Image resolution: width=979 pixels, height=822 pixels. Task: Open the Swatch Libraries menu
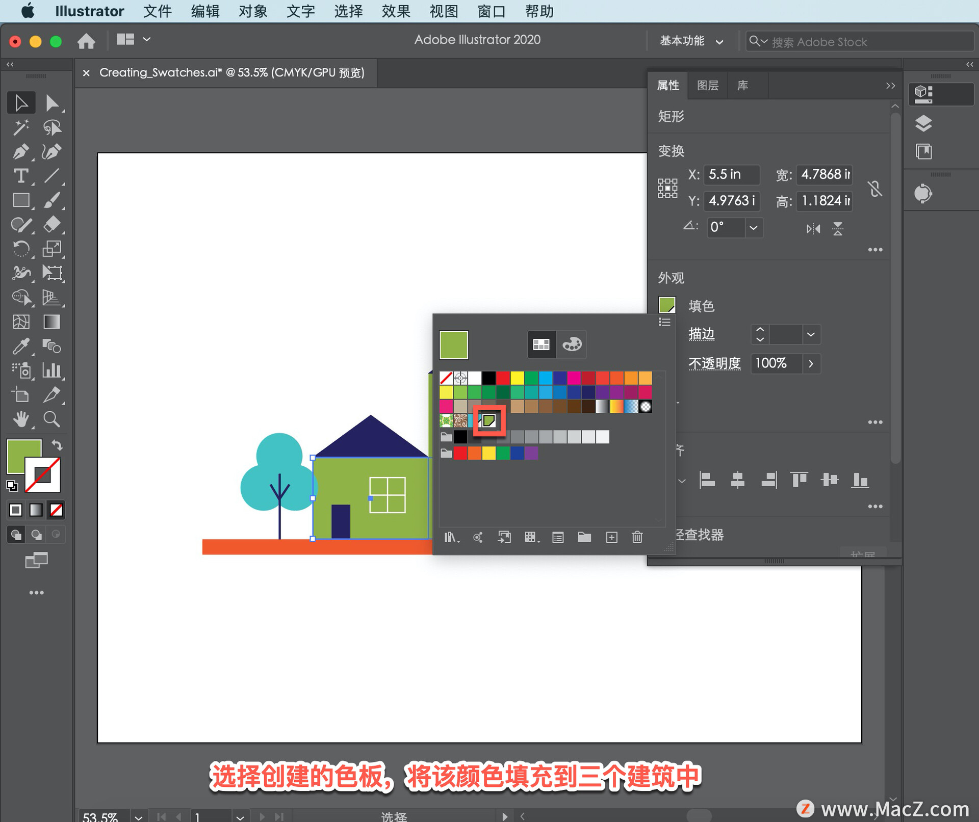click(452, 537)
